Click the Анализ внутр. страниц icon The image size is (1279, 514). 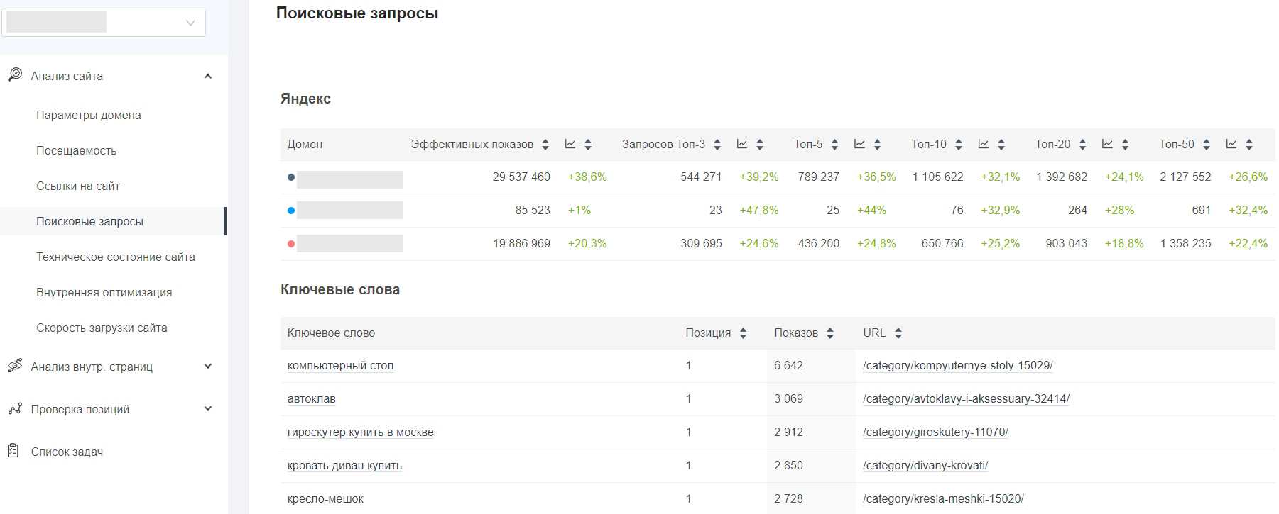click(x=15, y=366)
